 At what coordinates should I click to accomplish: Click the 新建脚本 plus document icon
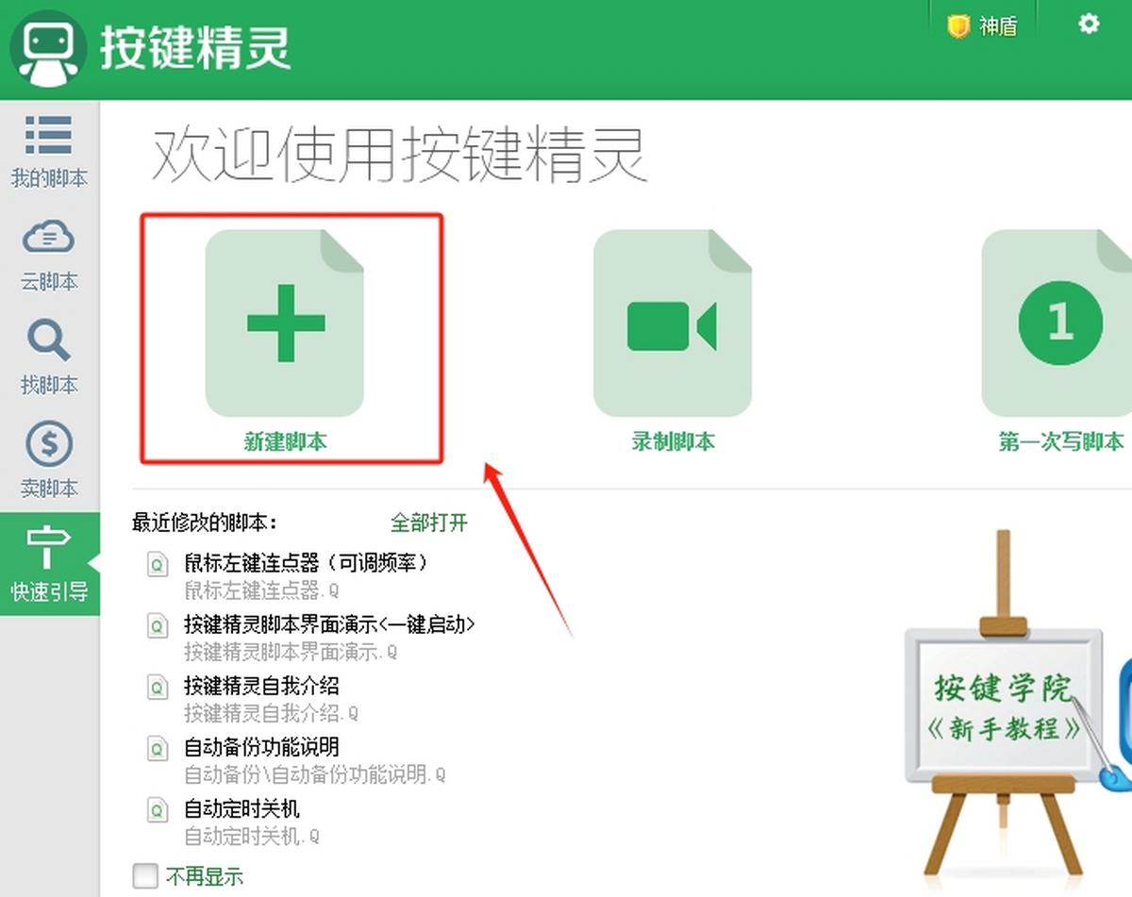[285, 323]
